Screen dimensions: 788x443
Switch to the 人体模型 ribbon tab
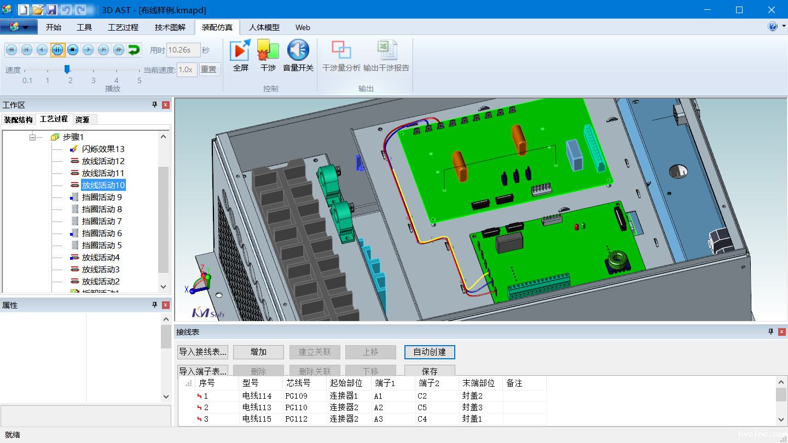pos(264,27)
